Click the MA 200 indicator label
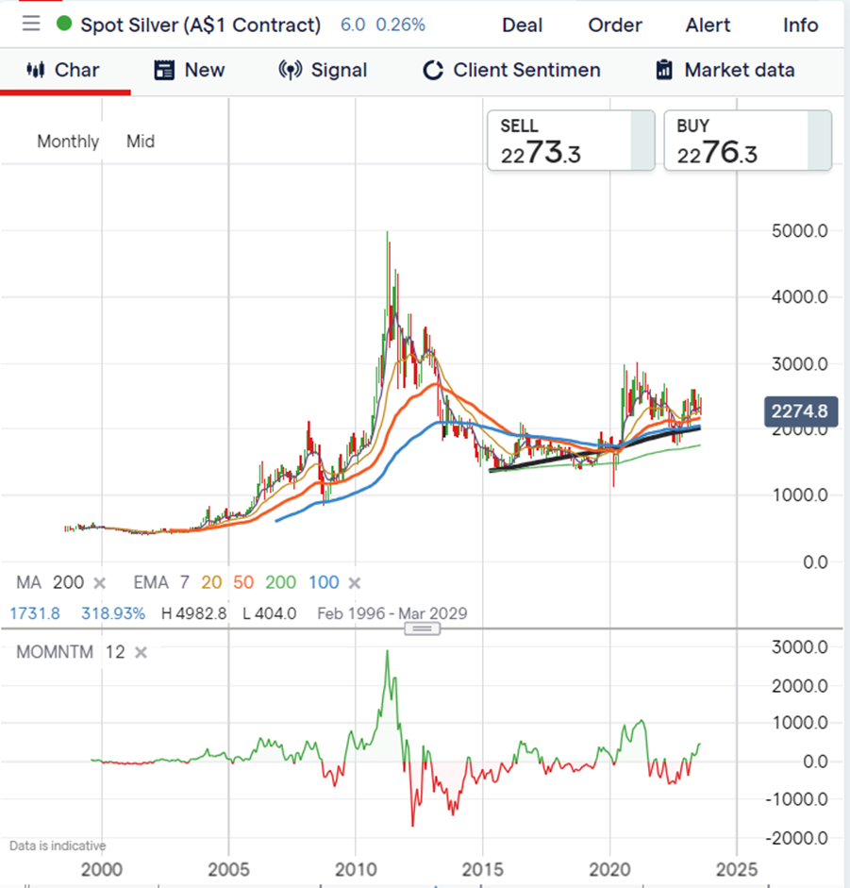The height and width of the screenshot is (888, 850). (x=50, y=583)
